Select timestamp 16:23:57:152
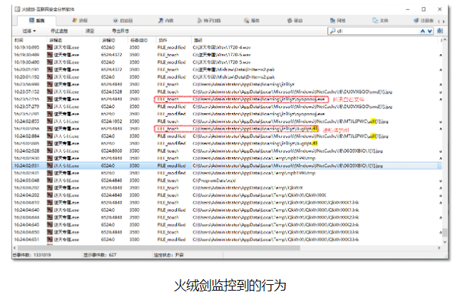465x307 pixels. click(26, 92)
